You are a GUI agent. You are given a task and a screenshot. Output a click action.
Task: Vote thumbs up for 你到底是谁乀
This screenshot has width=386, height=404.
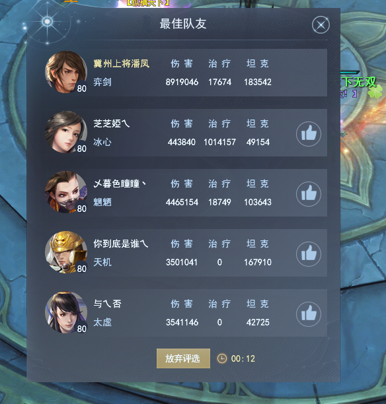309,253
